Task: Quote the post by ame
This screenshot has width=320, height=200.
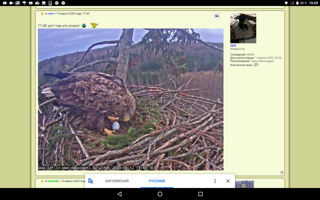Action: point(217,16)
